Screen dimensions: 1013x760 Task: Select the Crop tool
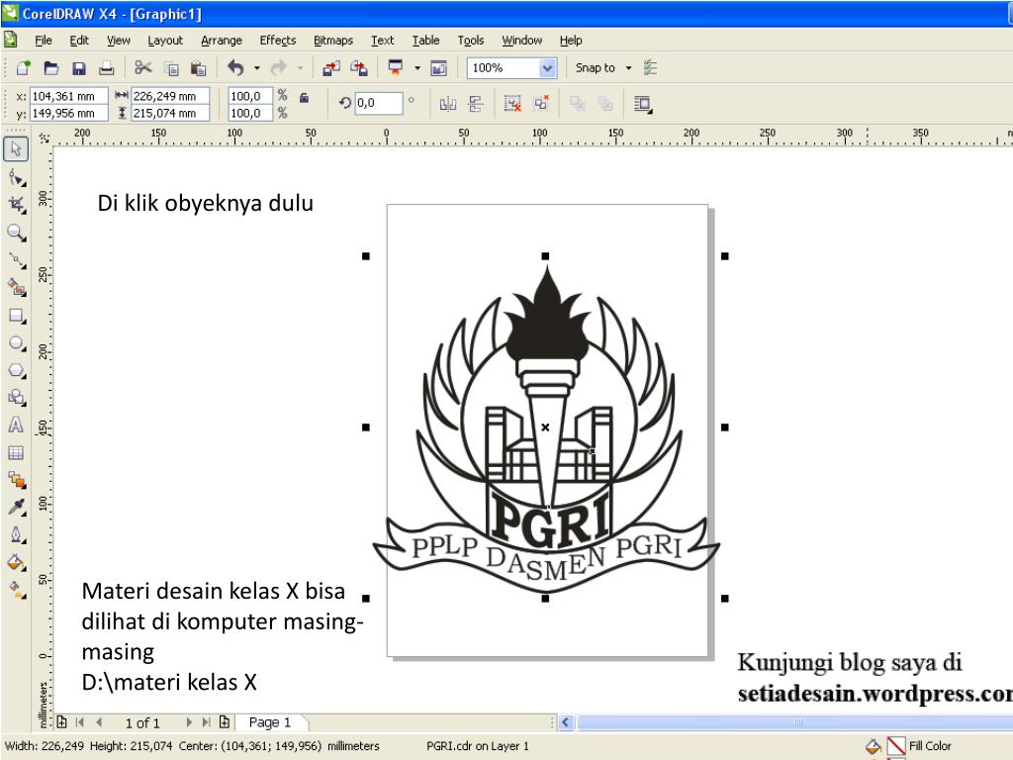(16, 205)
